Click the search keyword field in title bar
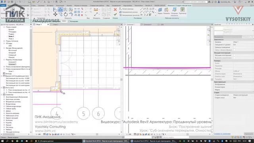Viewport: 254px width, 143px height. (x=196, y=2)
